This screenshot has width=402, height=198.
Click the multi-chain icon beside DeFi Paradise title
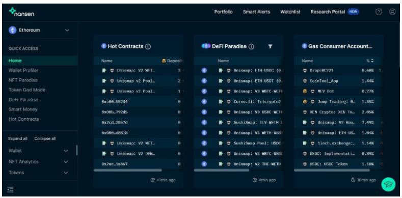point(206,46)
